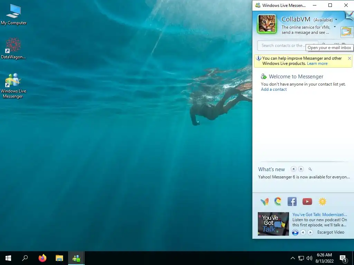The height and width of the screenshot is (265, 354).
Task: Click the colorful C browser icon
Action: pyautogui.click(x=278, y=202)
